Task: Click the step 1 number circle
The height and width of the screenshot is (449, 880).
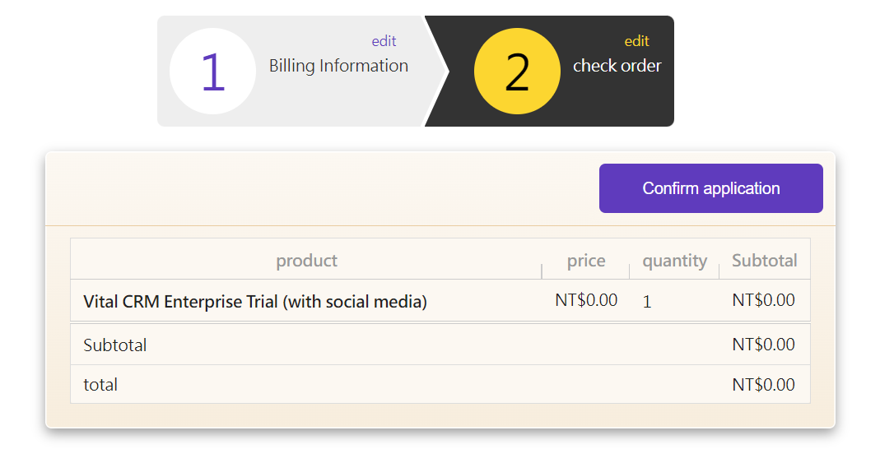Action: (x=212, y=72)
